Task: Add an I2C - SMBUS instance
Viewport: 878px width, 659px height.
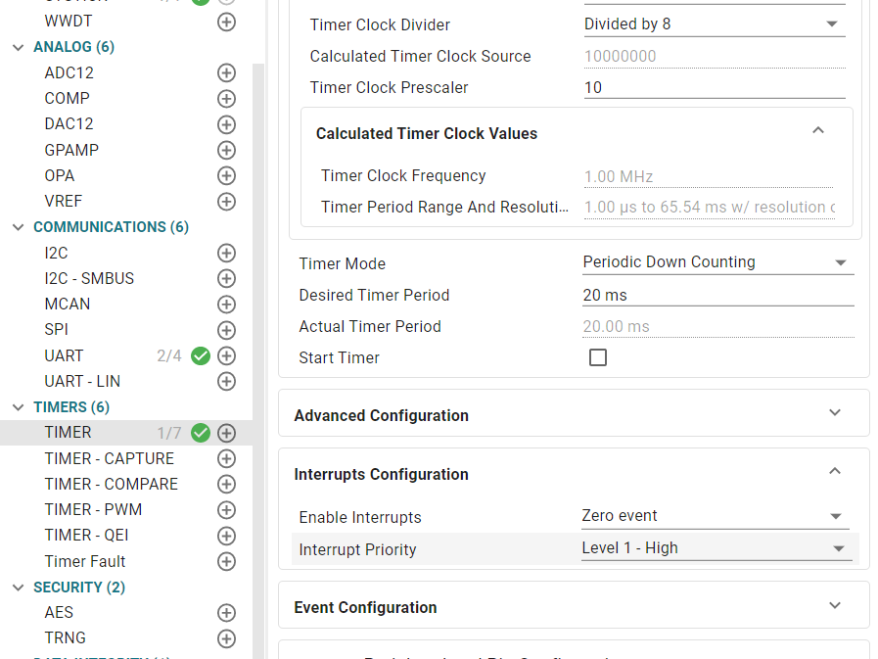Action: coord(226,278)
